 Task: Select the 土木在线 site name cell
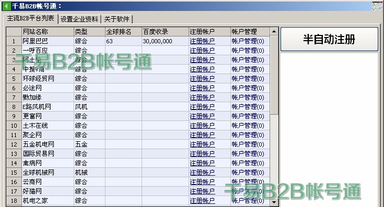click(x=48, y=126)
